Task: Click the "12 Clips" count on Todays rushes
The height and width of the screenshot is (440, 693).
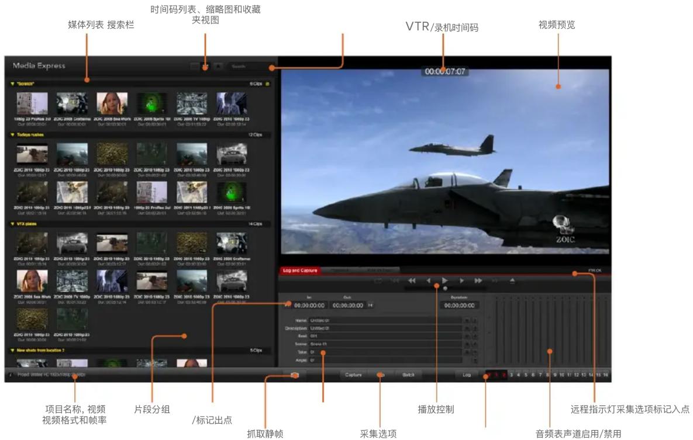Action: 255,135
